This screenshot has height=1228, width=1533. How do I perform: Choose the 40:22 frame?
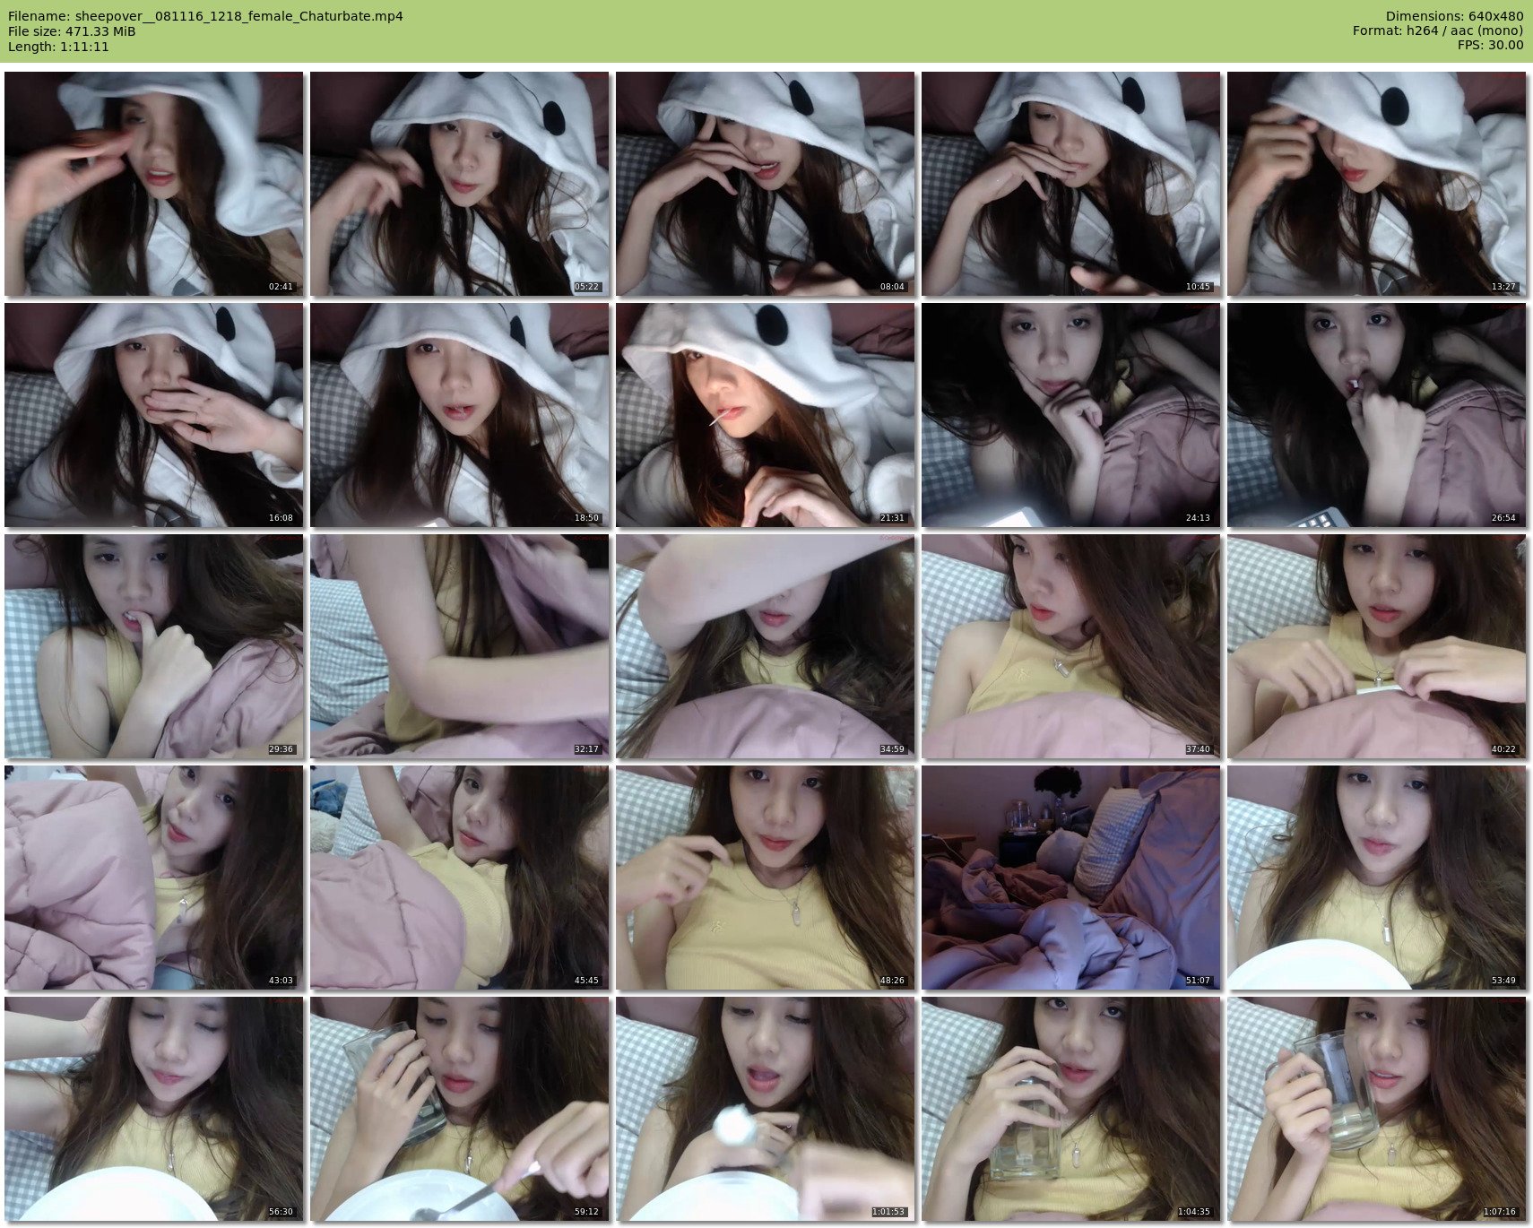1376,646
